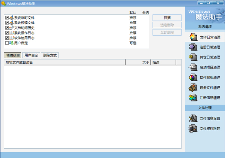Uncheck the 系统预读文件 checkbox
Image resolution: width=225 pixels, height=158 pixels.
[x=7, y=22]
